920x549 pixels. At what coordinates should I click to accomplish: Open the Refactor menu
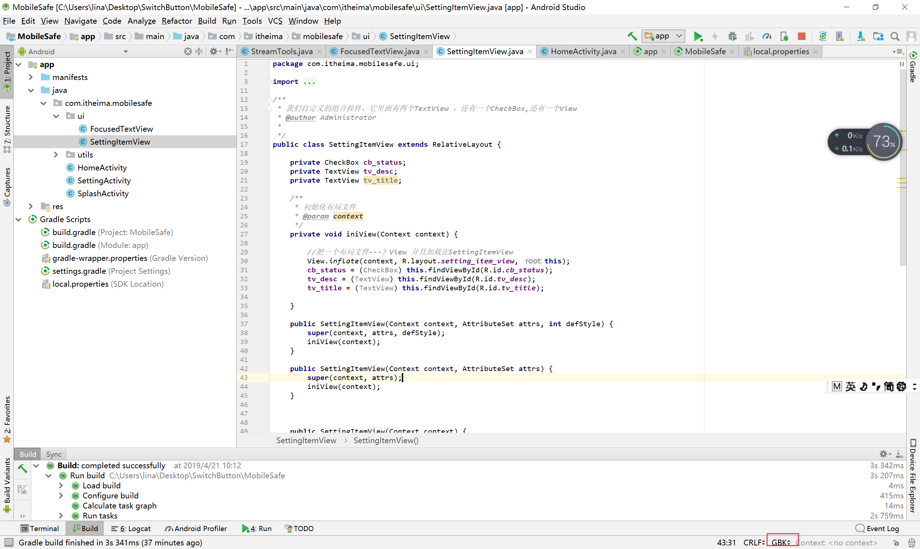[x=177, y=21]
